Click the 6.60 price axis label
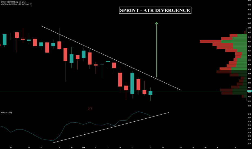 pyautogui.click(x=249, y=23)
